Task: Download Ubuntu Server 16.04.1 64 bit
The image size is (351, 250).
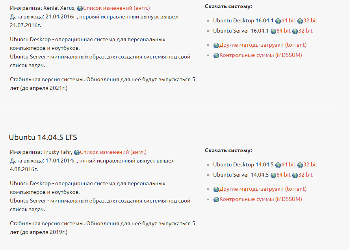Action: click(283, 31)
